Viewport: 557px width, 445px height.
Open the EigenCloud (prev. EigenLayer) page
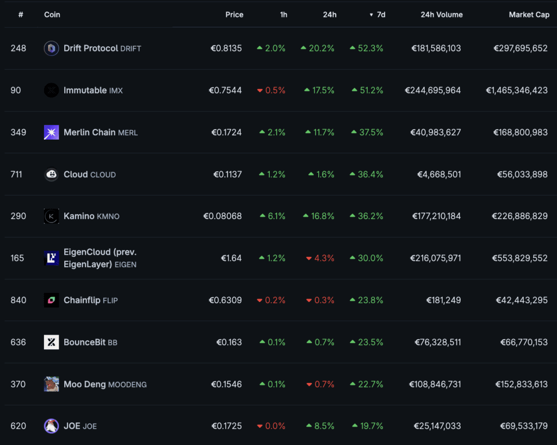(x=100, y=258)
